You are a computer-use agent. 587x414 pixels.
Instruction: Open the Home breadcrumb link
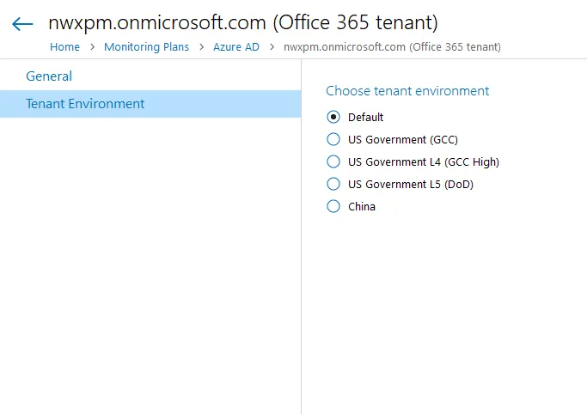pyautogui.click(x=64, y=46)
